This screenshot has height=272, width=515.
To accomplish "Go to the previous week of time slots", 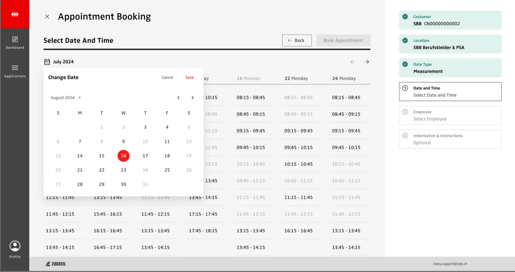I will point(353,62).
